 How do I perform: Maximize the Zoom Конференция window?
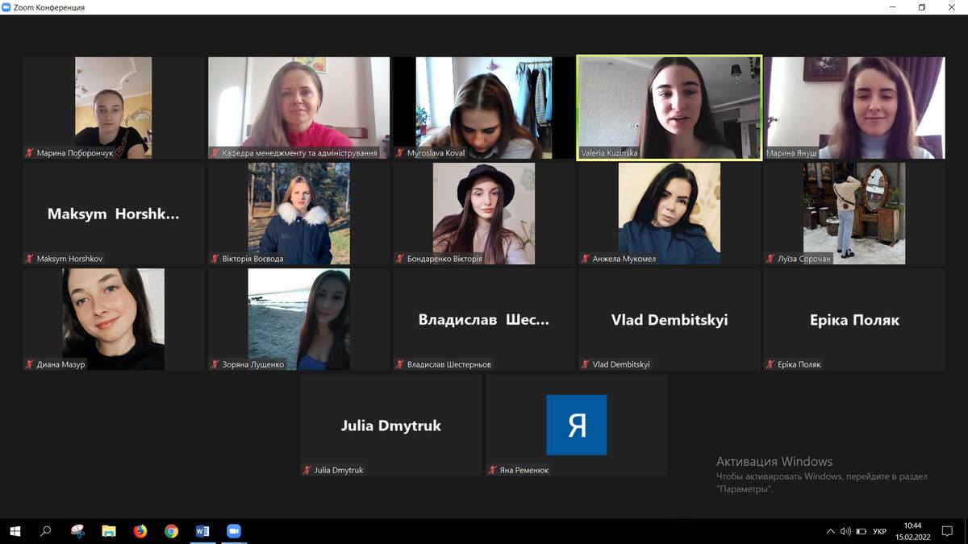point(922,7)
